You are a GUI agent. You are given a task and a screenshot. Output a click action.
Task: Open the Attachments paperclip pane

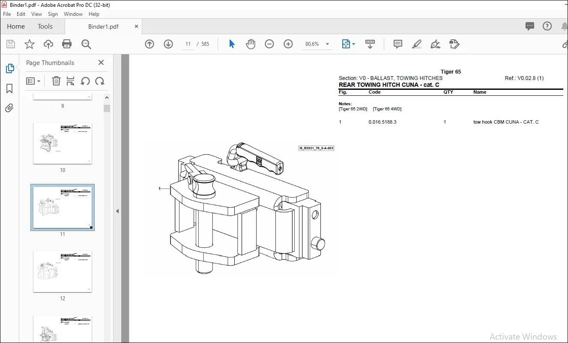[9, 108]
